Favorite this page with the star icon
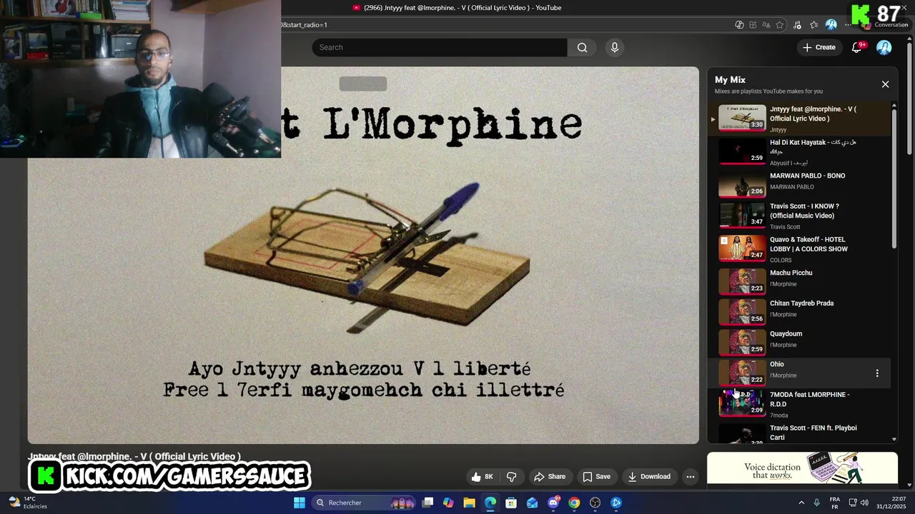915x514 pixels. tap(780, 25)
